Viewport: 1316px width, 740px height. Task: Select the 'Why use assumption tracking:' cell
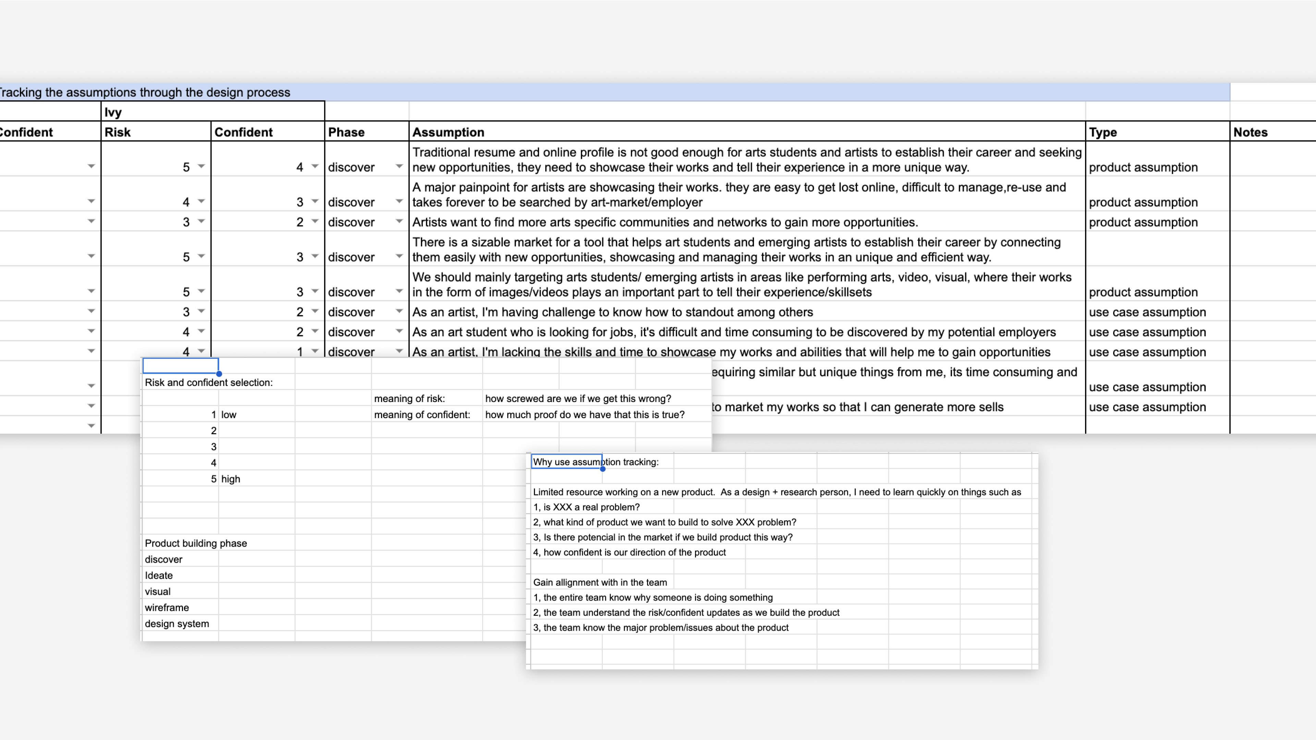click(566, 462)
